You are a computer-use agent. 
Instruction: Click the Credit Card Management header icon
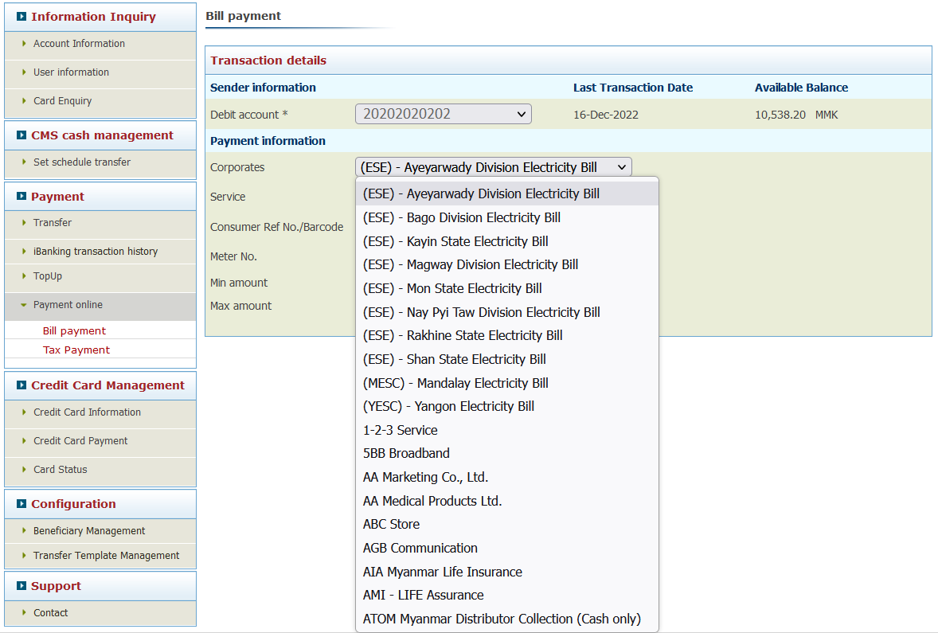pyautogui.click(x=21, y=385)
